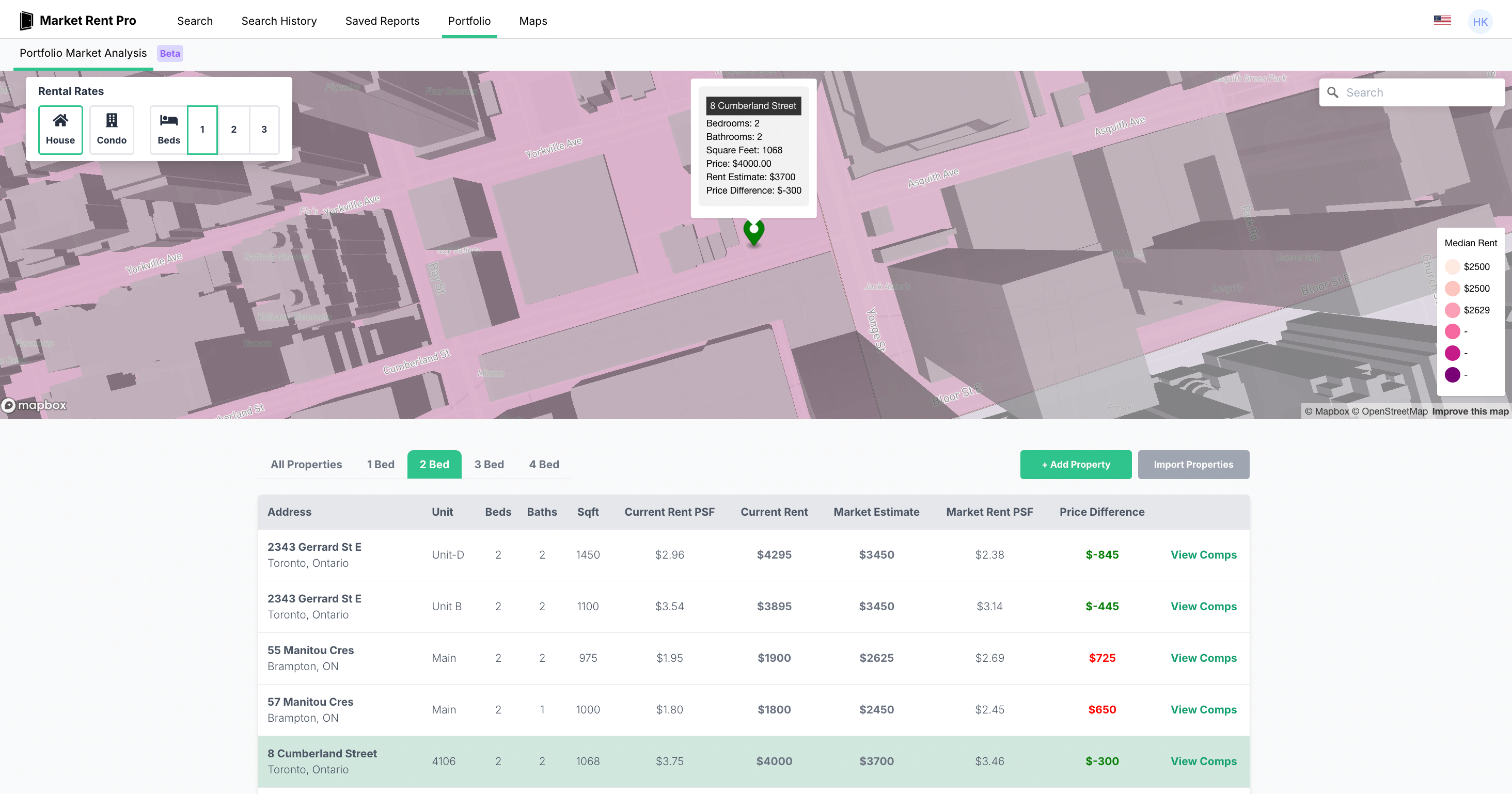This screenshot has height=794, width=1512.
Task: Click the bed icon in the Beds filter
Action: 168,120
